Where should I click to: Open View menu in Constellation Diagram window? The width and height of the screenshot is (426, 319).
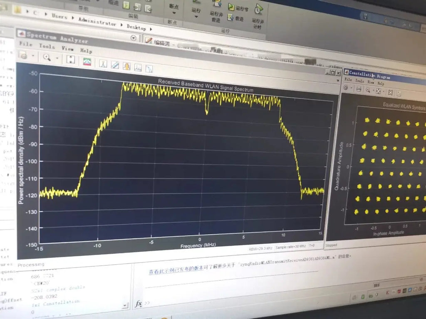coord(371,82)
